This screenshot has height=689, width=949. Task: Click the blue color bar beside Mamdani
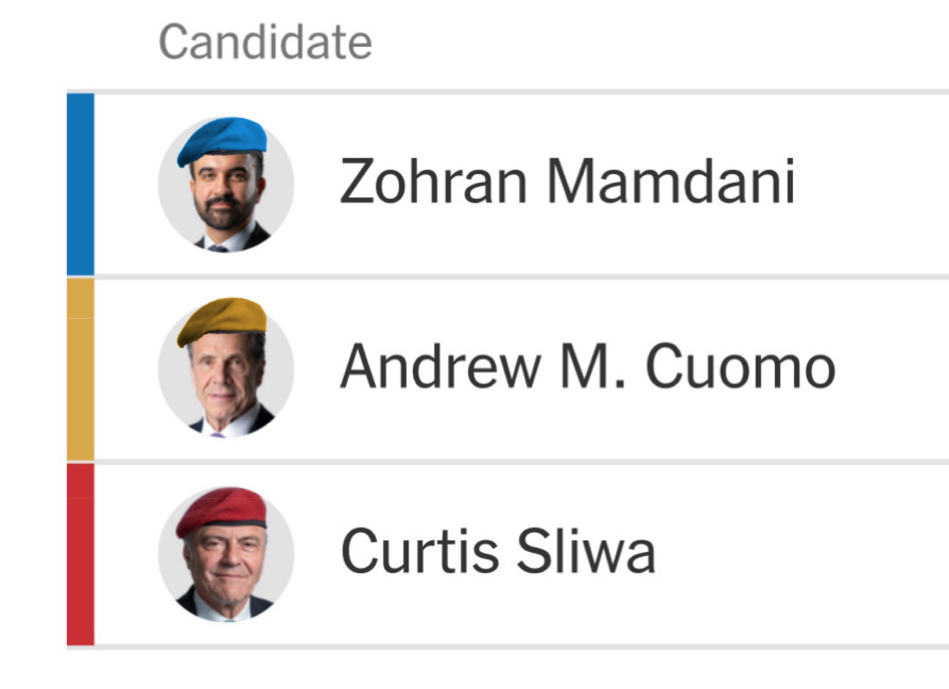click(81, 184)
